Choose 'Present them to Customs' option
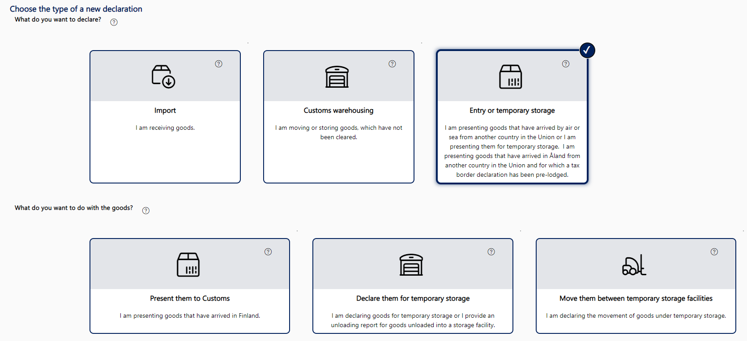Viewport: 747px width, 341px height. (x=190, y=304)
